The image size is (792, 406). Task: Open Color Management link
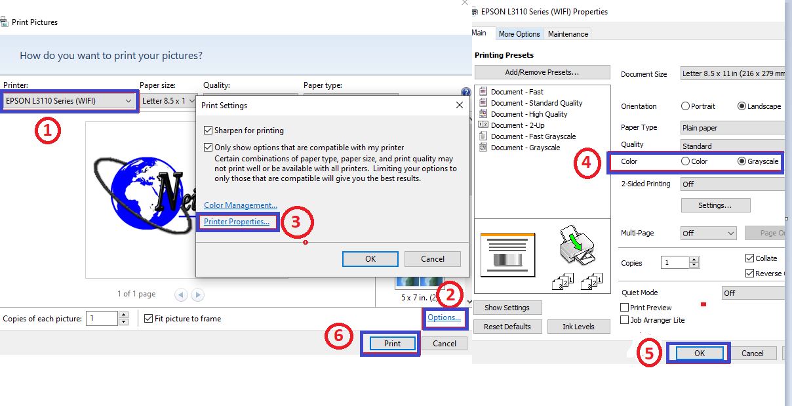(x=241, y=205)
